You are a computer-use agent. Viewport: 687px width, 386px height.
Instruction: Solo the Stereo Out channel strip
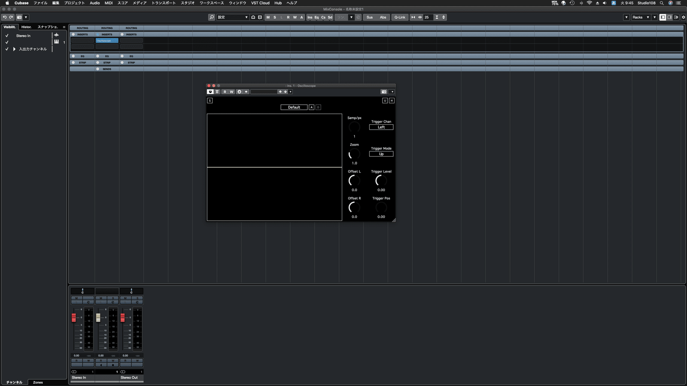[x=137, y=298]
